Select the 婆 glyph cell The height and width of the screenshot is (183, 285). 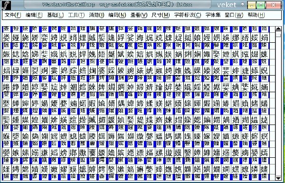(x=102, y=70)
